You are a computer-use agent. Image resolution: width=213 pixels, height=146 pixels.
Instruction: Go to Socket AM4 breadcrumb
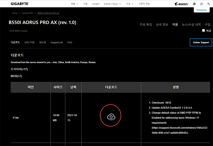click(27, 13)
